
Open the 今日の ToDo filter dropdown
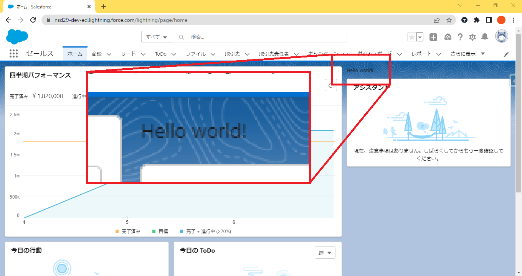pyautogui.click(x=325, y=253)
